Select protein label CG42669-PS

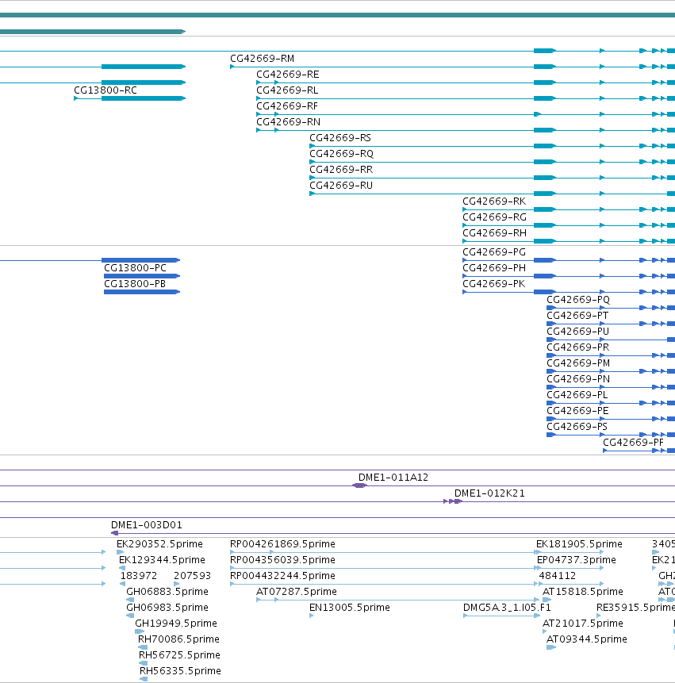coord(577,427)
